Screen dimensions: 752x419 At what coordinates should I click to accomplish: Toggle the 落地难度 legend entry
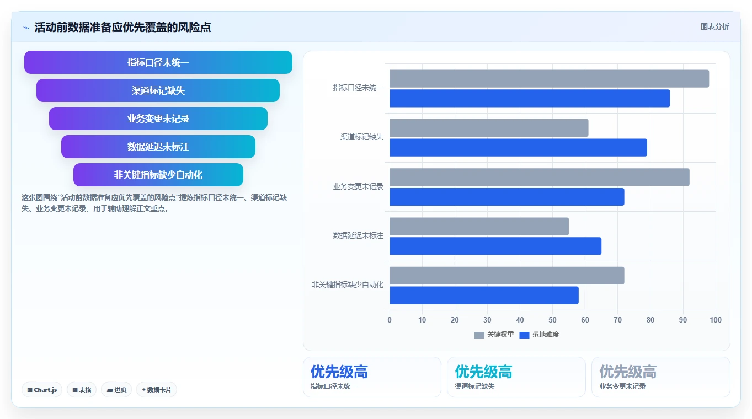[539, 335]
